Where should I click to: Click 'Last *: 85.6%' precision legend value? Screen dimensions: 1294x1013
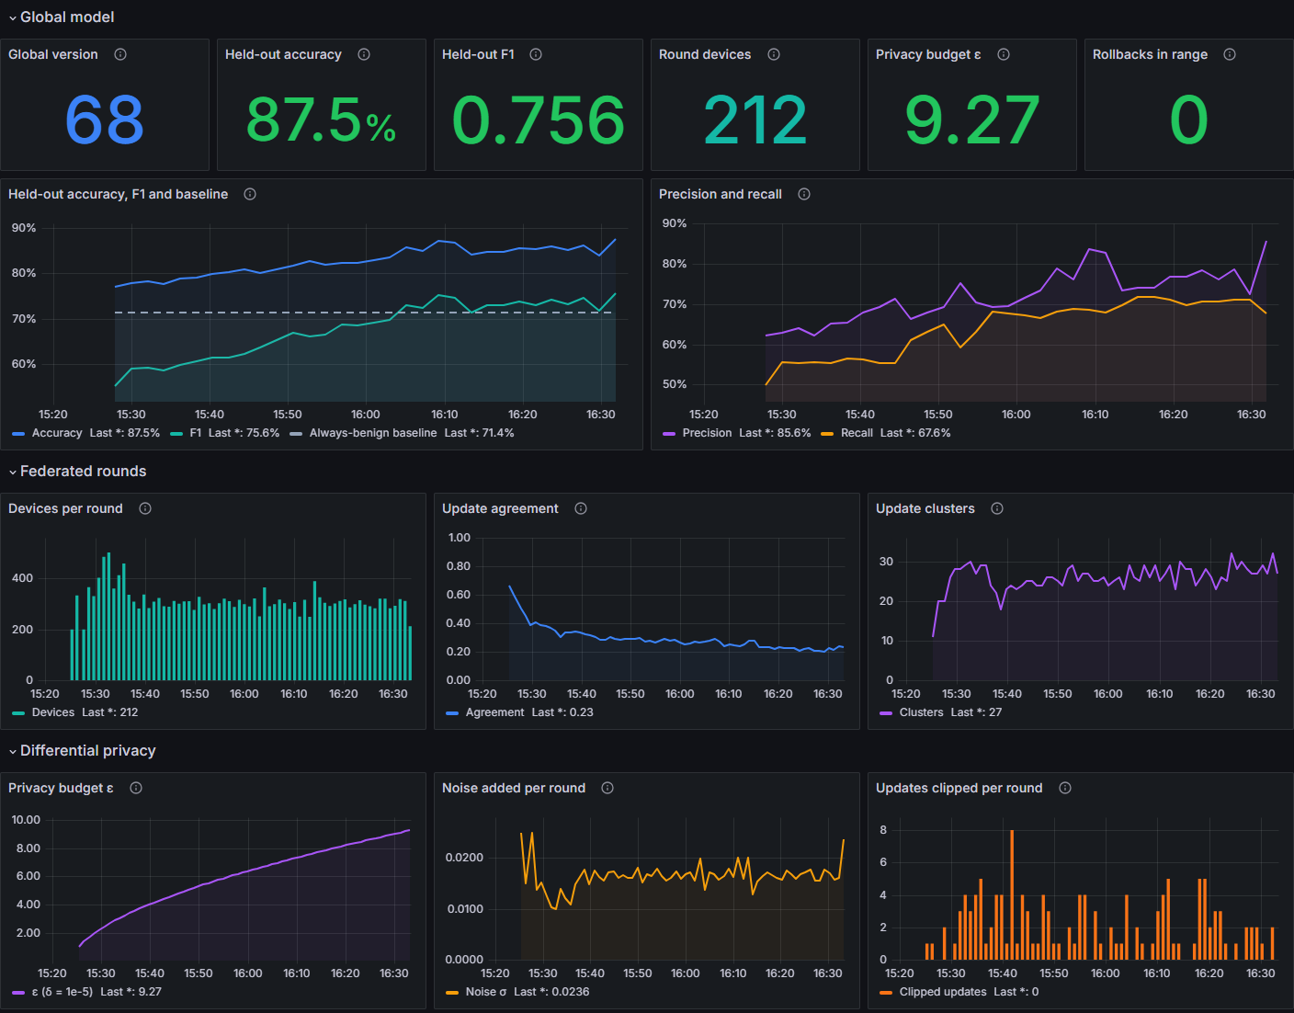click(x=775, y=433)
